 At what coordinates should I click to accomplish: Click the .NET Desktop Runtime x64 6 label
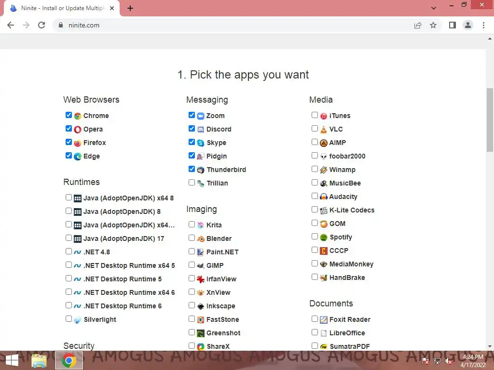129,292
